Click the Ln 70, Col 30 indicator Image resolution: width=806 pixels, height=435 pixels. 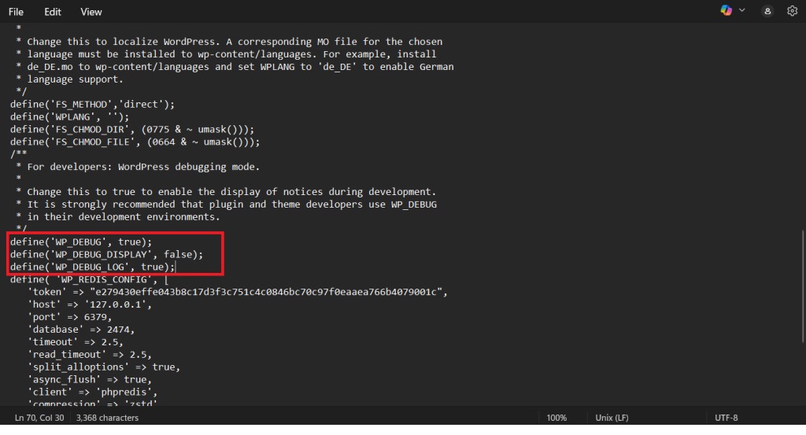[x=39, y=418]
